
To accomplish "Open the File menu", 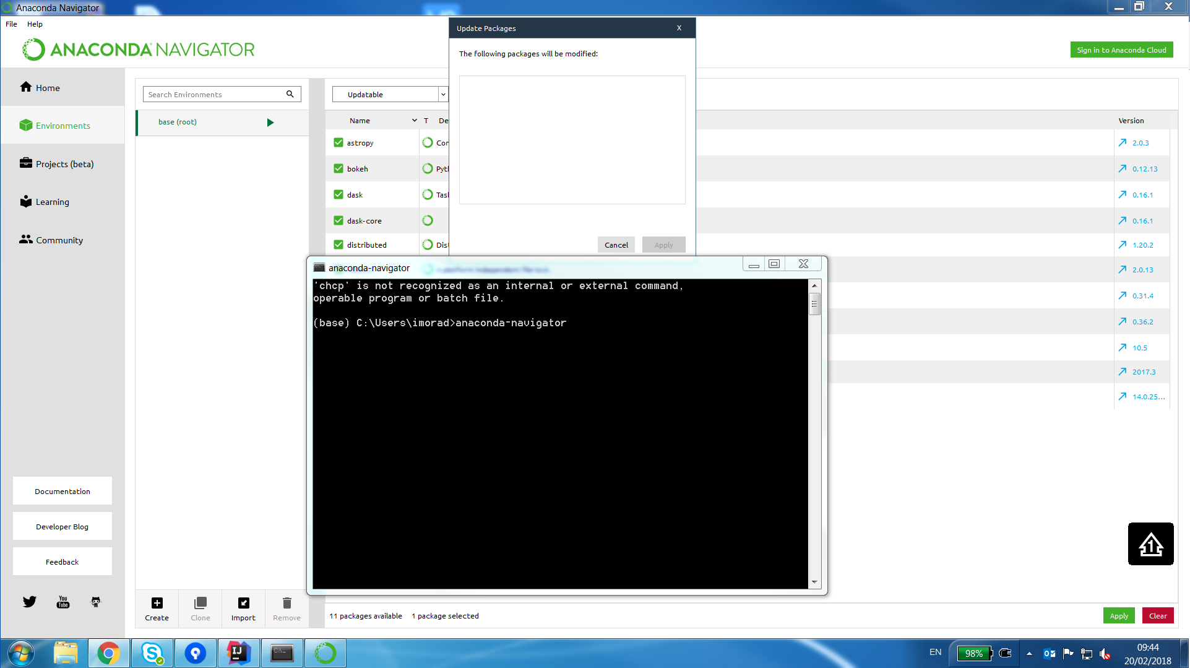I will coord(11,24).
